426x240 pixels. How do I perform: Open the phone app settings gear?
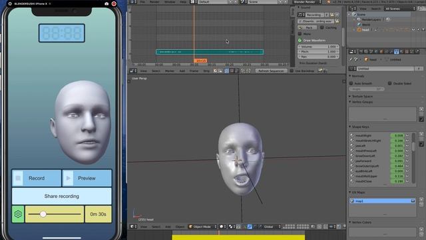[x=18, y=214]
